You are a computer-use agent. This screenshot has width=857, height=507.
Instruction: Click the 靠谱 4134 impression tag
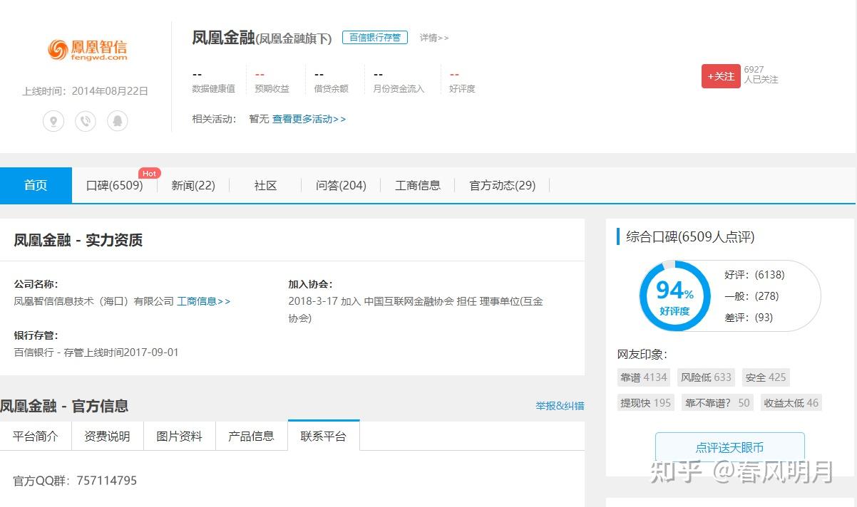(643, 377)
